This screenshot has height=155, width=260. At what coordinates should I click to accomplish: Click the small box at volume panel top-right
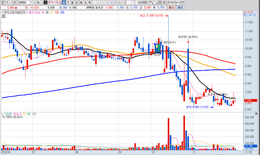point(256,114)
